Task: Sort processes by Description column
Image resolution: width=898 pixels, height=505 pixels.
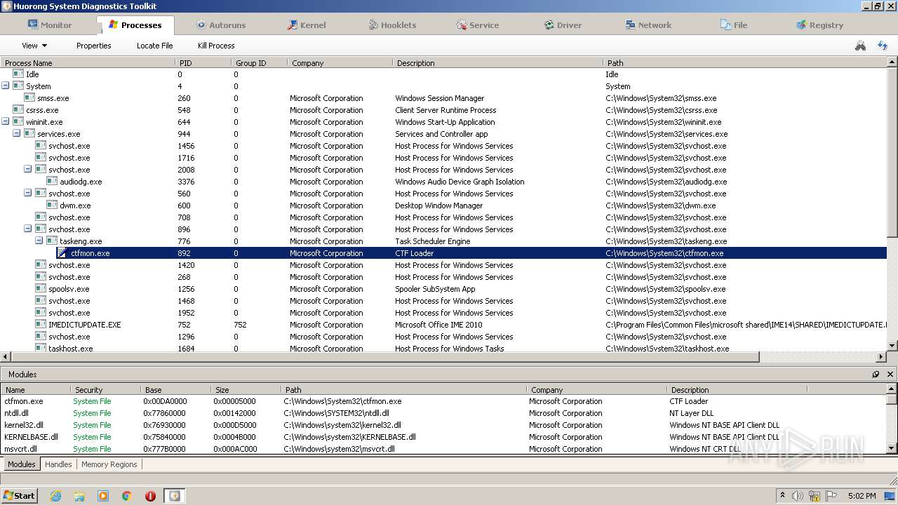Action: point(498,62)
